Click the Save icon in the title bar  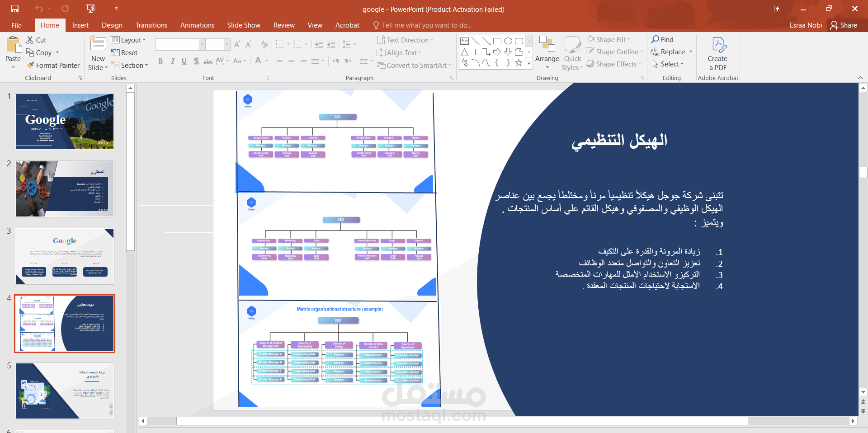coord(15,9)
